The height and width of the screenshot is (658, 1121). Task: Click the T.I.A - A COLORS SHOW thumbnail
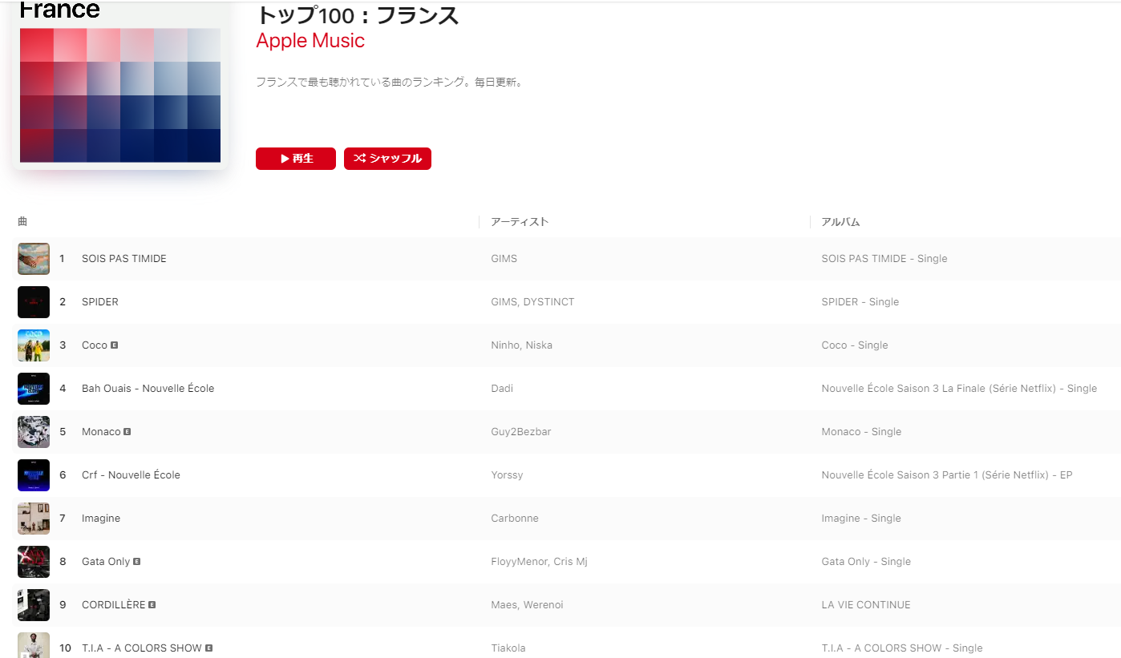[34, 645]
